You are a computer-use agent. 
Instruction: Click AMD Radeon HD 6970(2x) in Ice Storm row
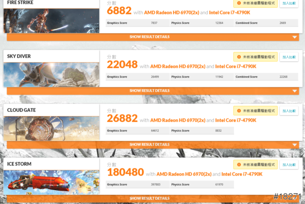click(x=184, y=174)
